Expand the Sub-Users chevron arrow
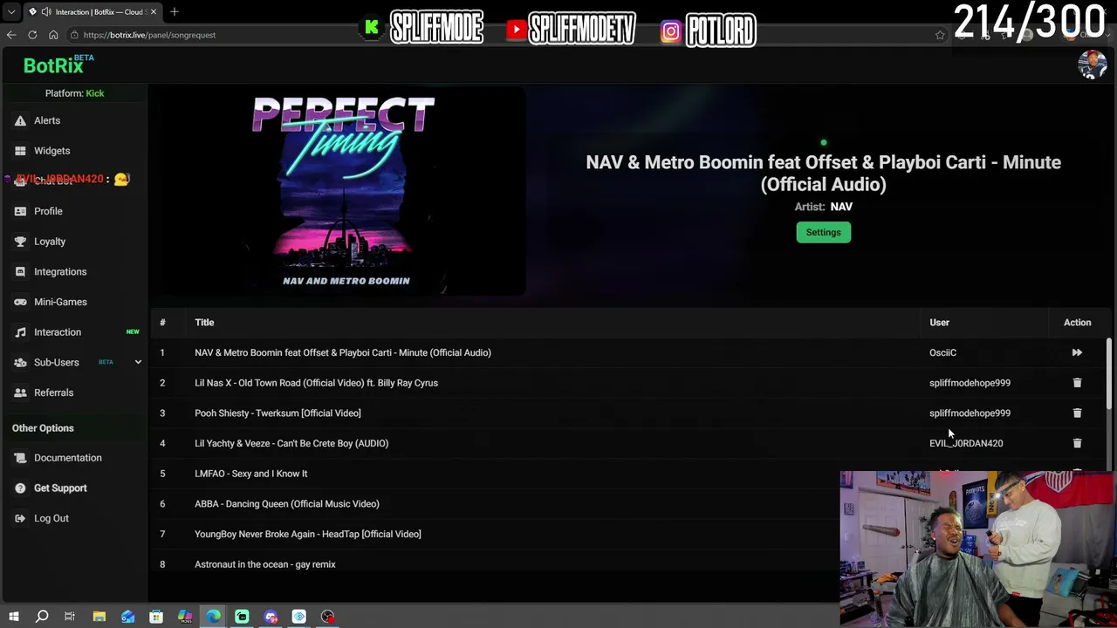This screenshot has width=1117, height=628. 138,362
